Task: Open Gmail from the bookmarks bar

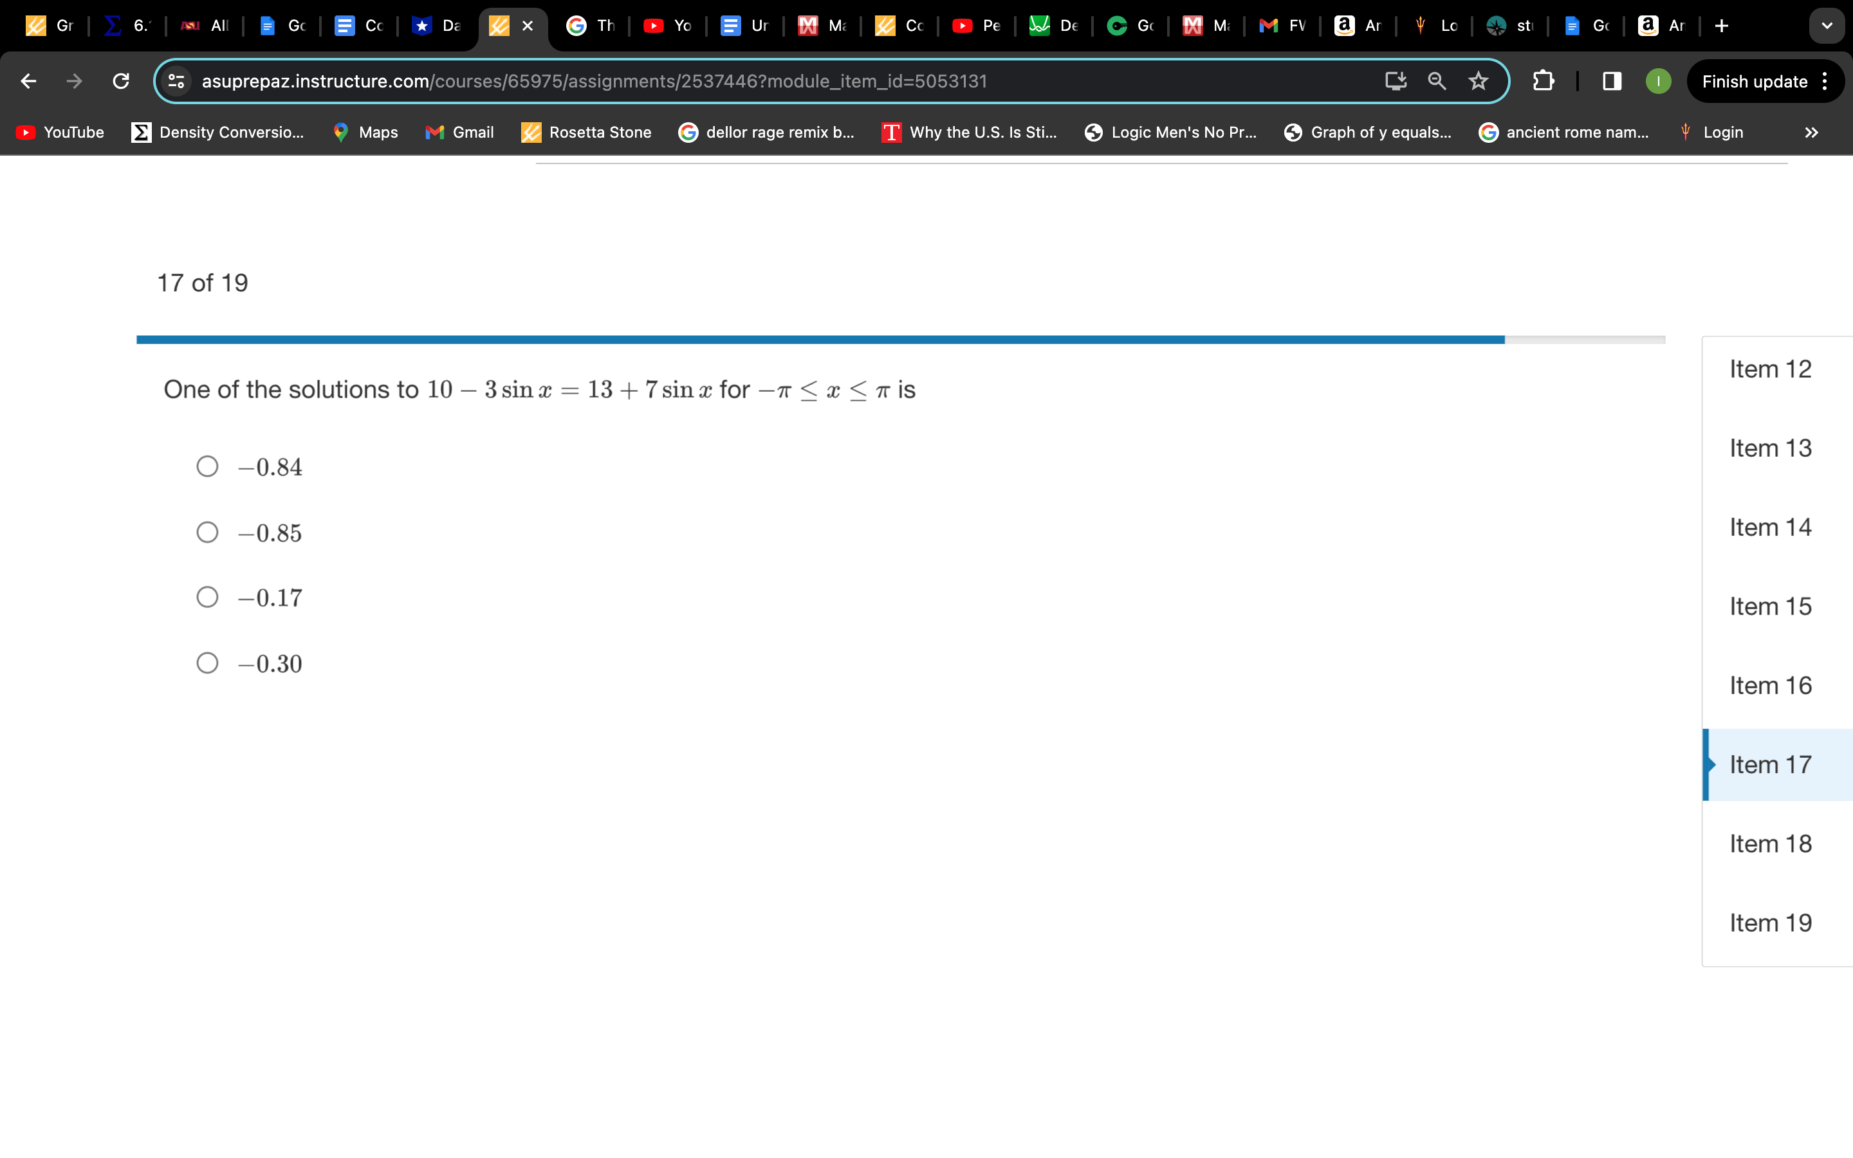Action: tap(459, 132)
